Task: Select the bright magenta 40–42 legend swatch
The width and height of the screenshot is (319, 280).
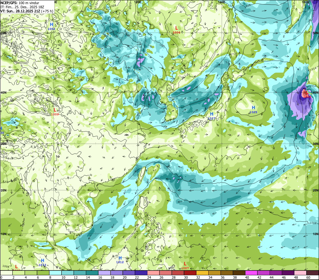Action: [251, 273]
